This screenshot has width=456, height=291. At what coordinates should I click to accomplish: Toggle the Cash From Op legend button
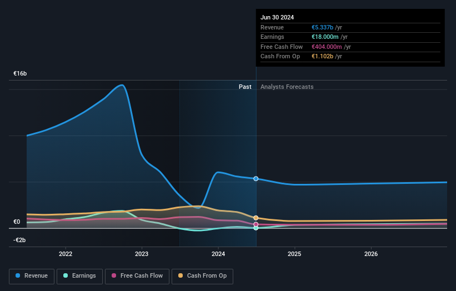coord(202,276)
